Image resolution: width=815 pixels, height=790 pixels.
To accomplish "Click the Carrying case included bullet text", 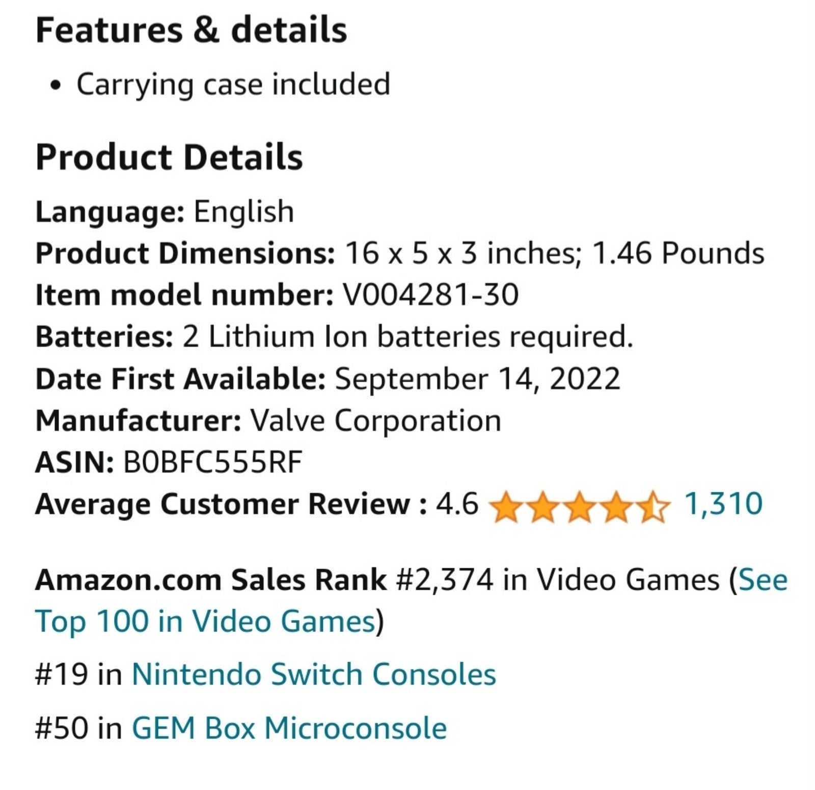I will 233,85.
